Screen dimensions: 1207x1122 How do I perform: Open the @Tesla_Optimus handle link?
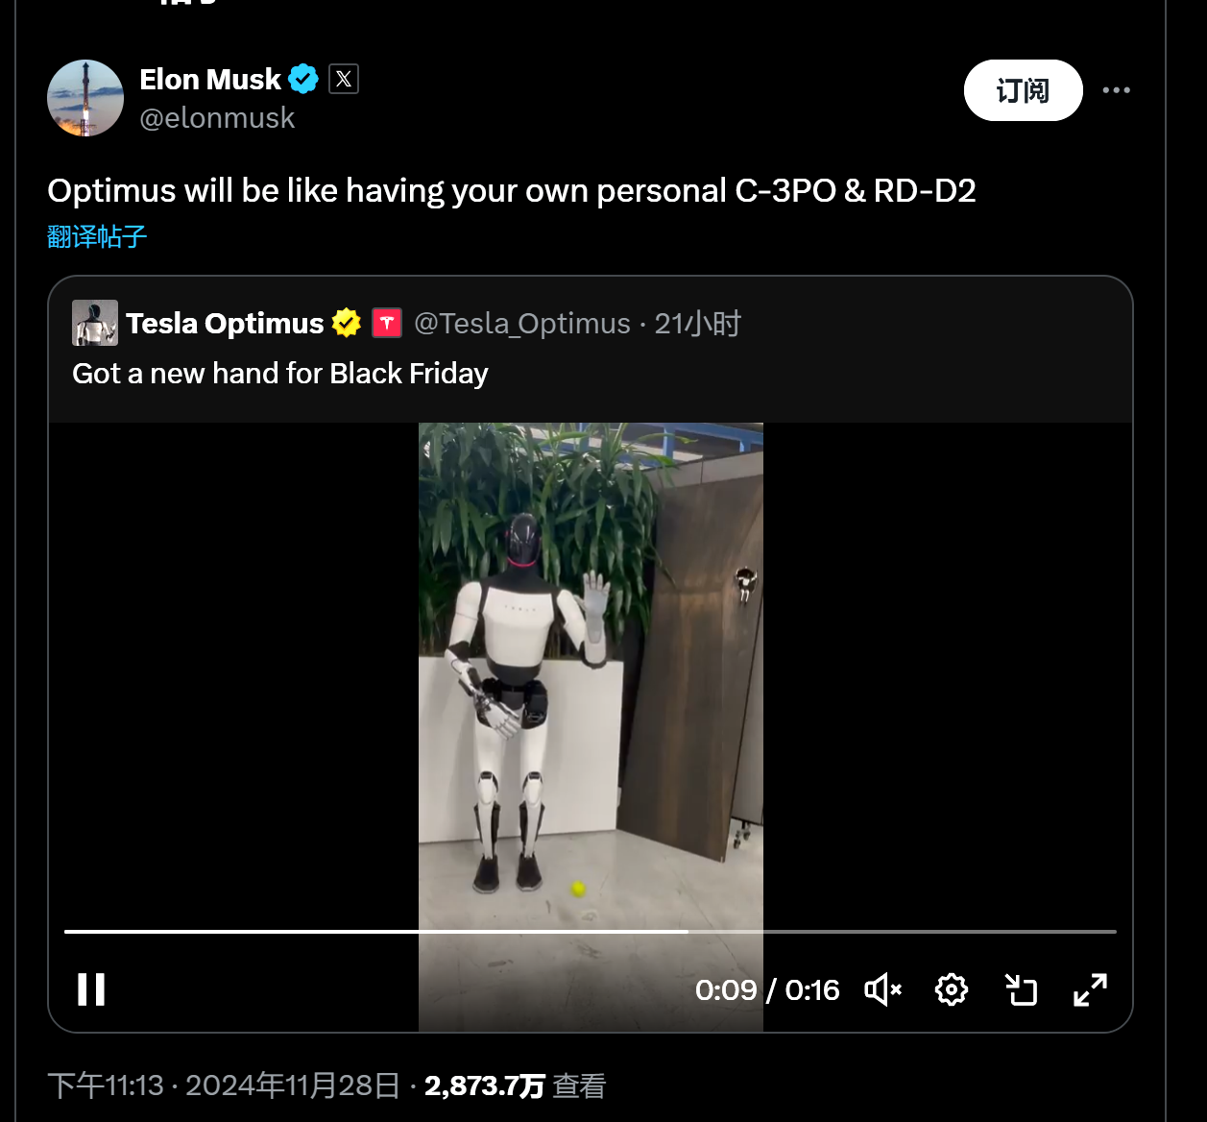tap(522, 324)
